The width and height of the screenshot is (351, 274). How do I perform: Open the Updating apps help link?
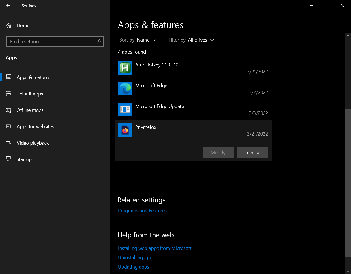tap(134, 267)
